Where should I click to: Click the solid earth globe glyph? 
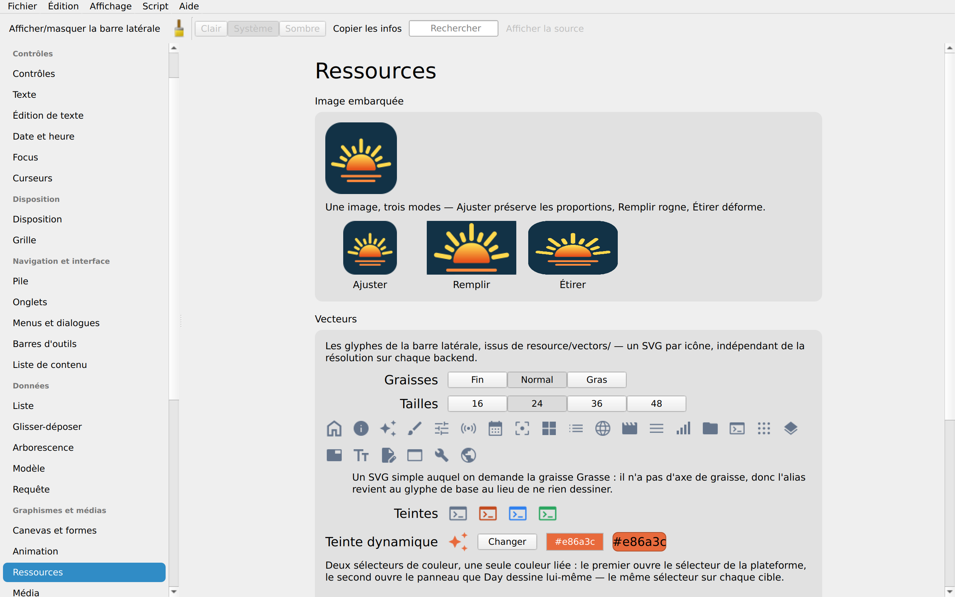469,455
